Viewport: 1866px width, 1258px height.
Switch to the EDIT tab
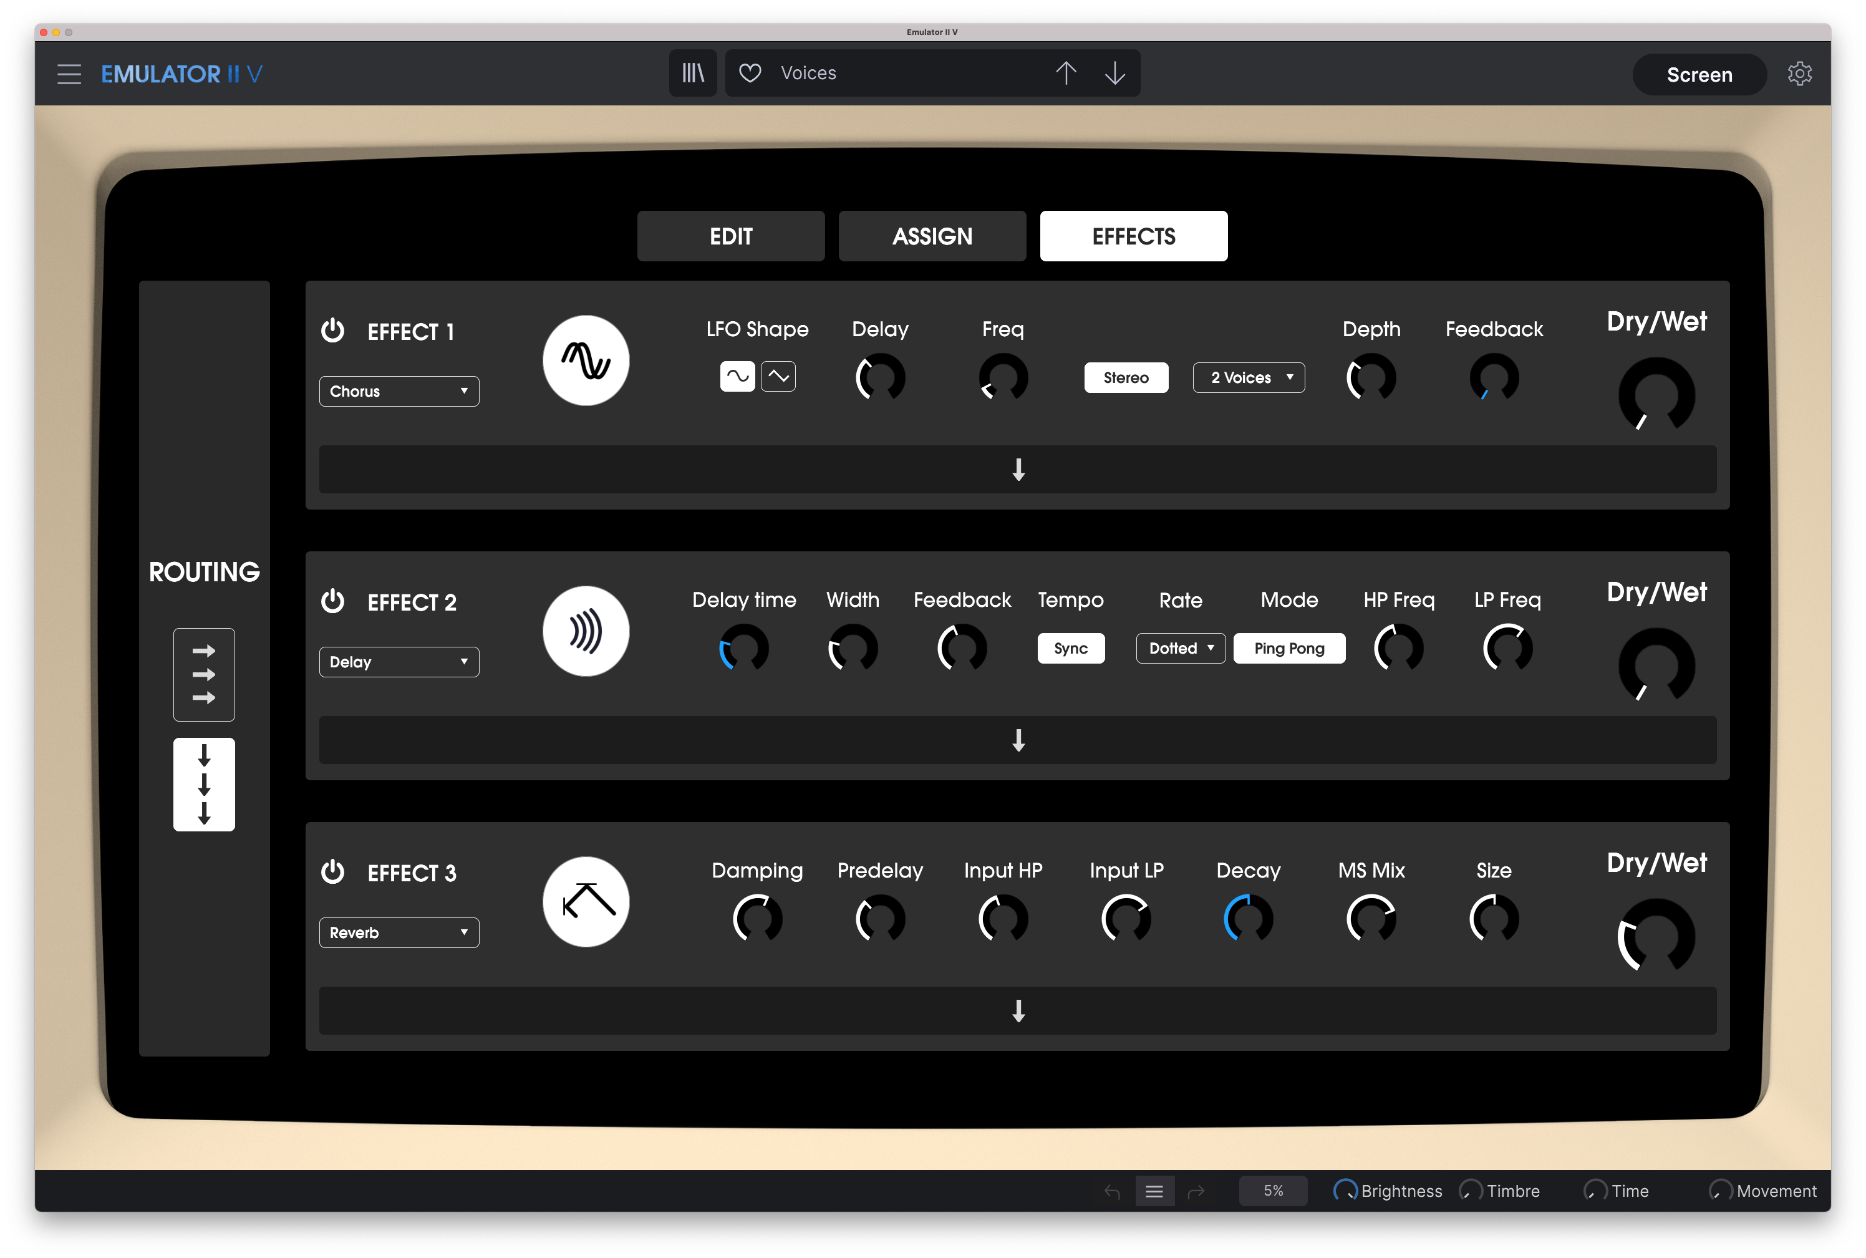tap(731, 236)
